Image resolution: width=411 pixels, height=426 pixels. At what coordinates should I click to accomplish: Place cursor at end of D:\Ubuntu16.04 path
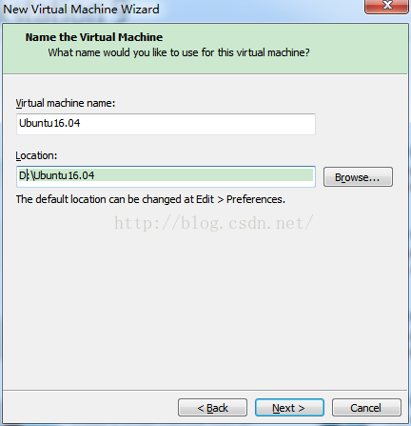tap(95, 175)
